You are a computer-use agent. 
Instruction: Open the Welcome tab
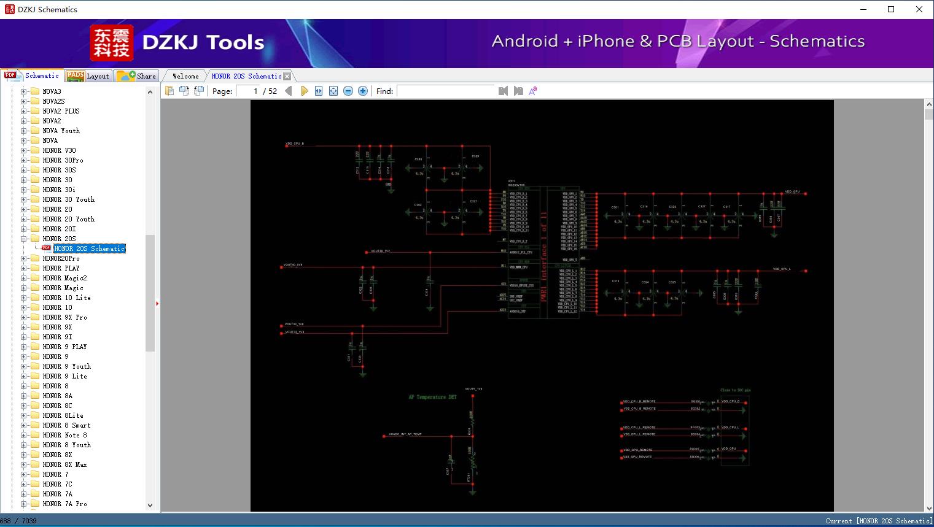coord(185,76)
